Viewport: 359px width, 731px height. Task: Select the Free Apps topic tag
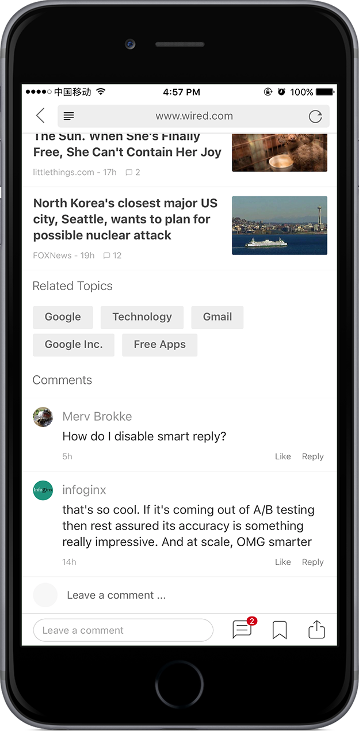click(x=160, y=345)
